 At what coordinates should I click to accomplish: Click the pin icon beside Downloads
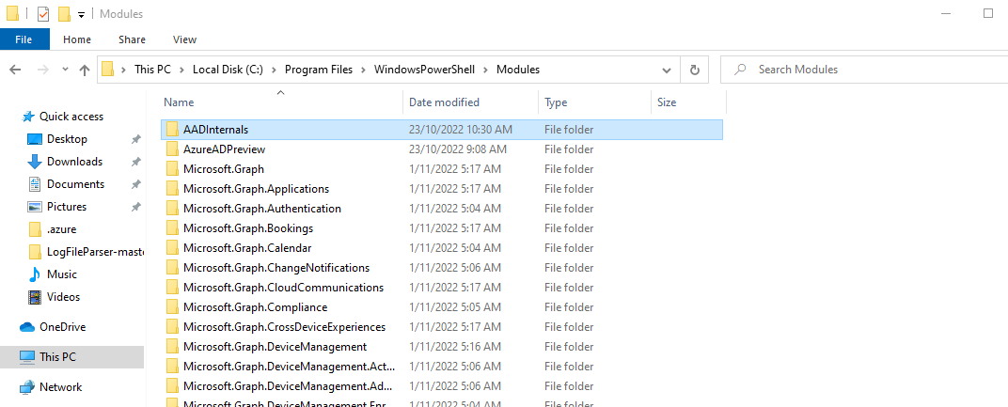coord(135,162)
